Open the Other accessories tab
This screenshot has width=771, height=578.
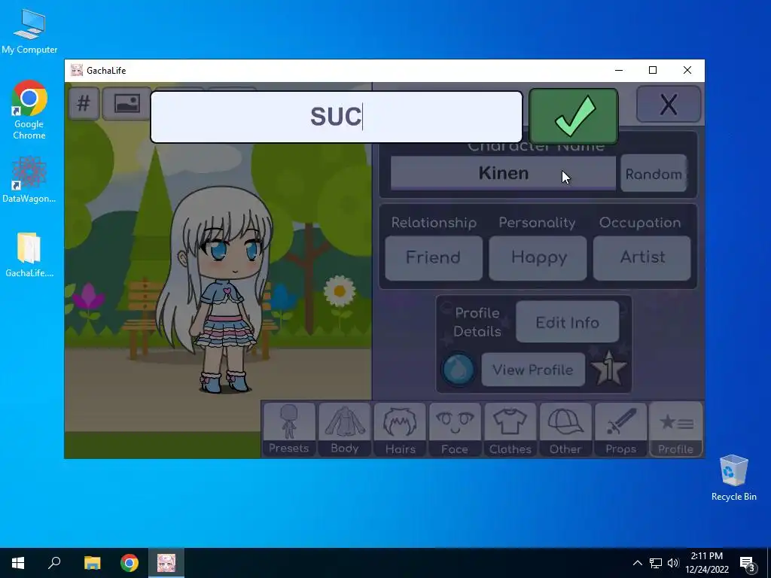click(x=565, y=430)
